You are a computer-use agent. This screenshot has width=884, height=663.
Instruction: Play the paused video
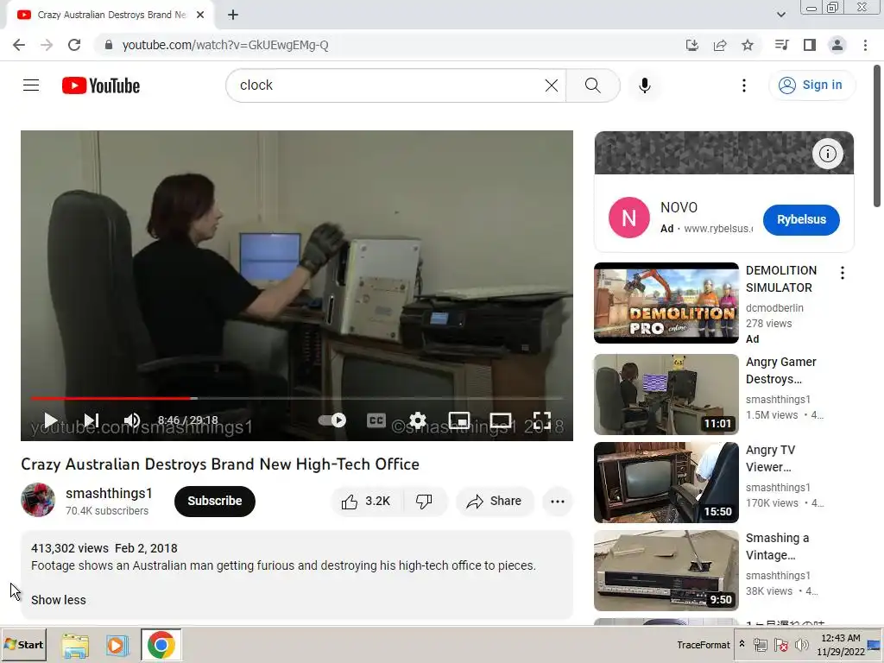coord(51,420)
